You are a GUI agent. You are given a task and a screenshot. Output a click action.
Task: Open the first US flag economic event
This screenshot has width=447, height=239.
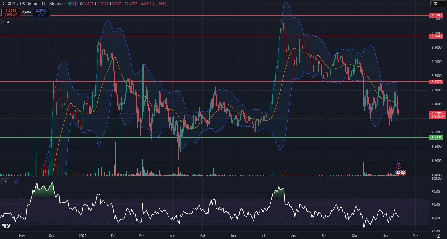(398, 173)
